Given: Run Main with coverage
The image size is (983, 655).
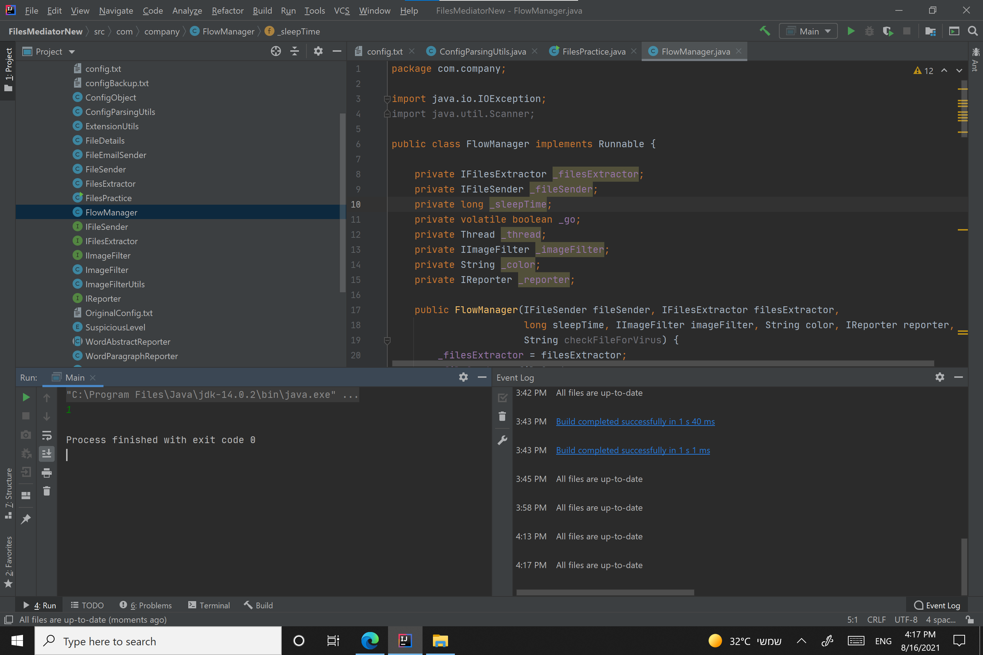Looking at the screenshot, I should point(888,31).
